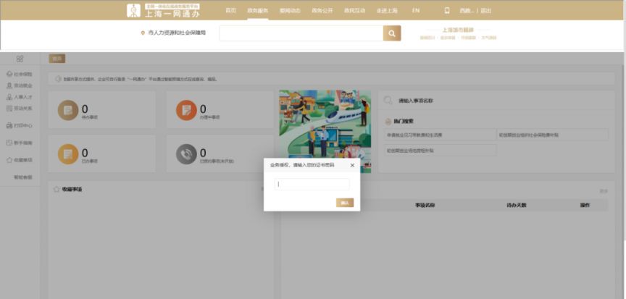626x299 pixels.
Task: Open 走进上海 nav item
Action: (387, 11)
